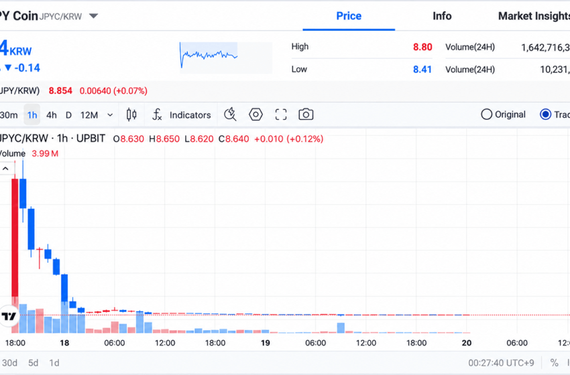Toggle fullscreen chart mode
The width and height of the screenshot is (570, 375).
pos(280,115)
